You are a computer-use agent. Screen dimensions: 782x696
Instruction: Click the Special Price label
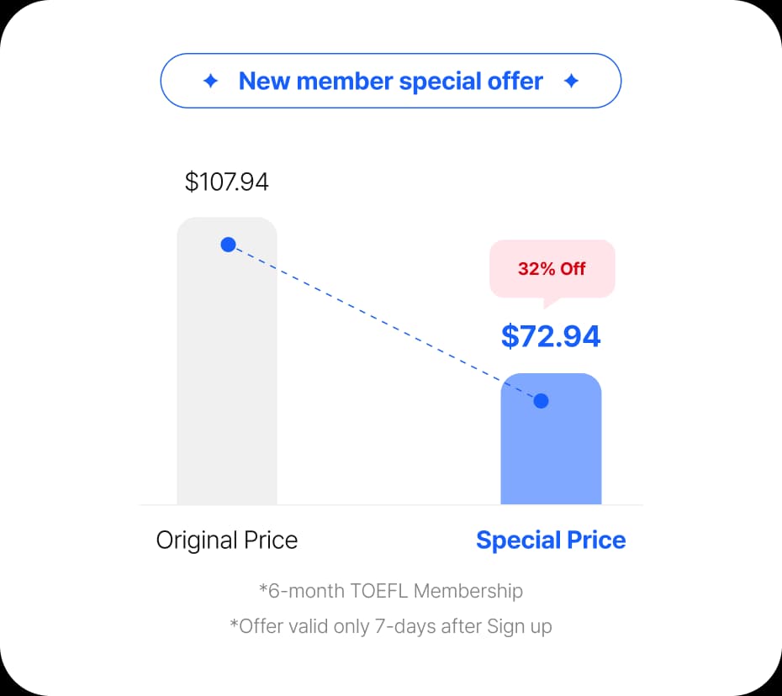coord(551,540)
